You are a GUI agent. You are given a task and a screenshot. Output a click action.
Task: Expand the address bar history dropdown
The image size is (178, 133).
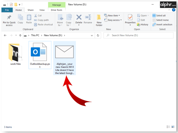tap(92, 36)
